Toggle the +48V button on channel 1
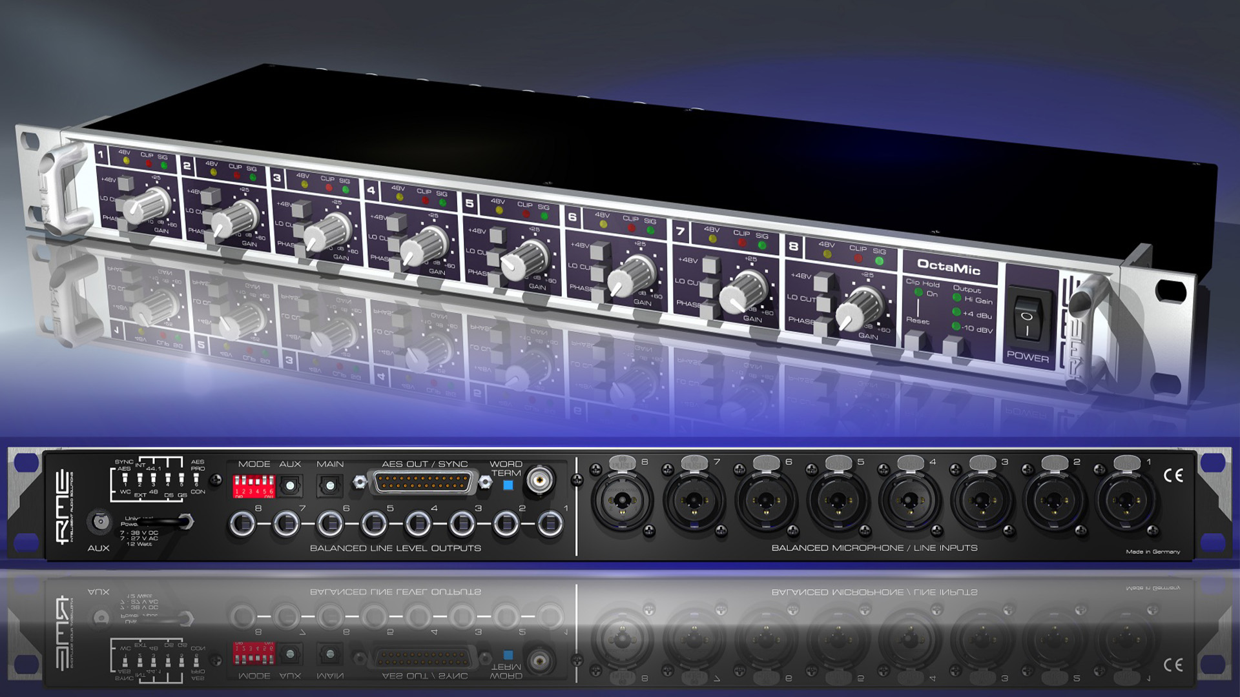1240x697 pixels. click(x=125, y=183)
